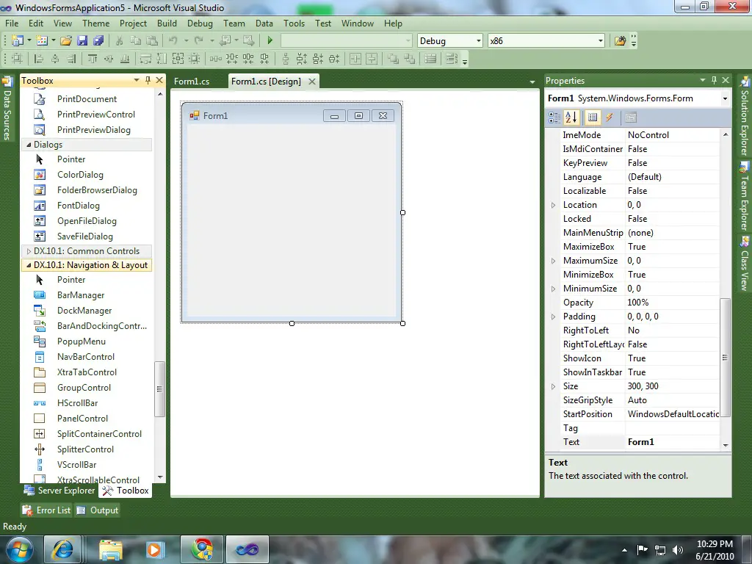This screenshot has height=564, width=752.
Task: Select the ColorDialog toolbox item
Action: pos(80,175)
